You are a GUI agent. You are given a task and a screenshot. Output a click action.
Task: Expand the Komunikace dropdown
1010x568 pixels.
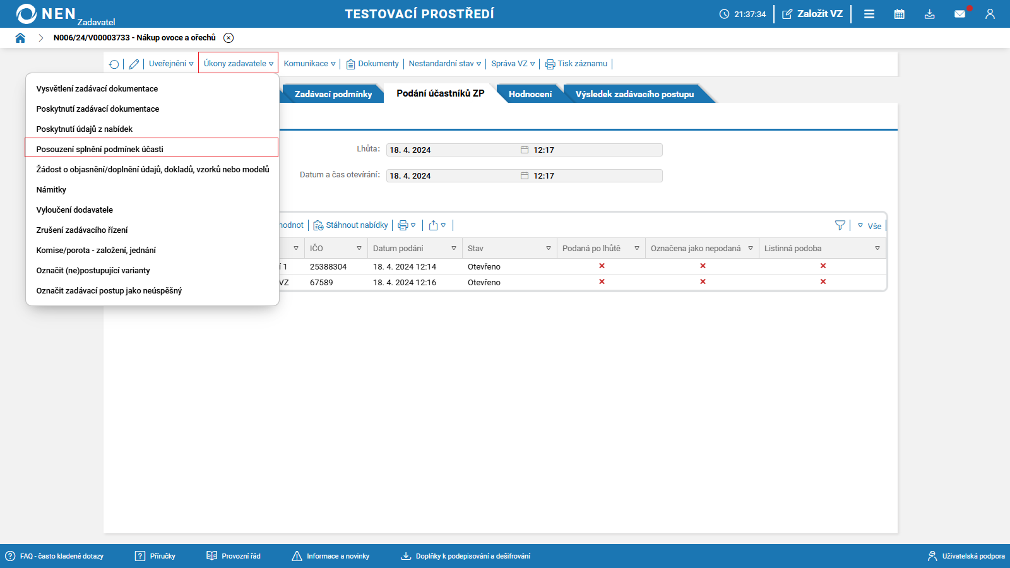(309, 64)
